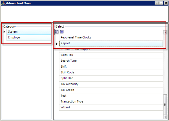Maximize the Admin Tool Main window

click(161, 3)
